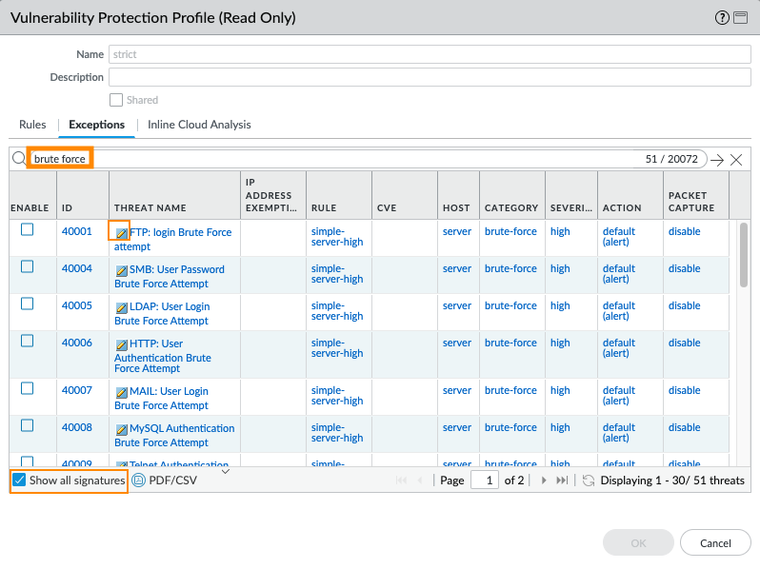The image size is (760, 569).
Task: Jump to last page of threats
Action: (x=562, y=481)
